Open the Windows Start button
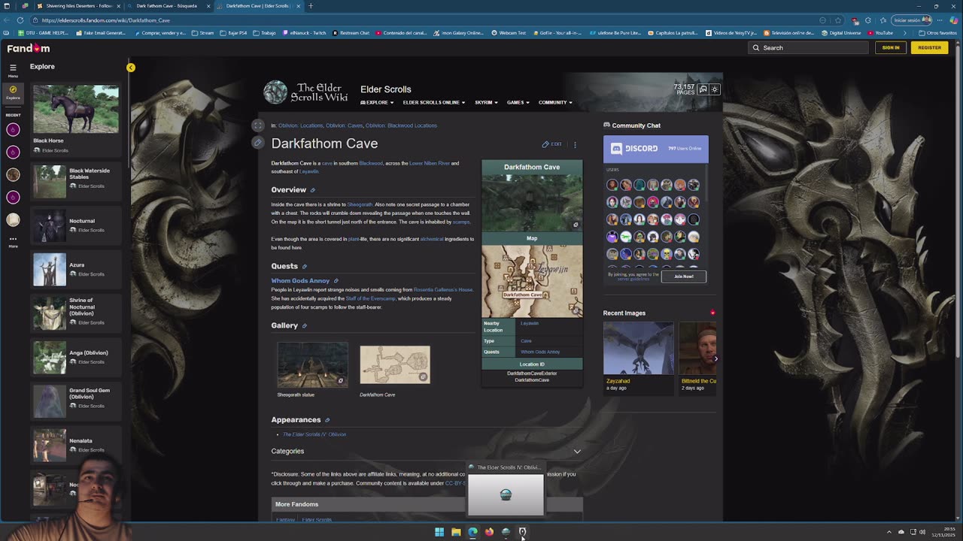This screenshot has height=541, width=963. click(439, 532)
